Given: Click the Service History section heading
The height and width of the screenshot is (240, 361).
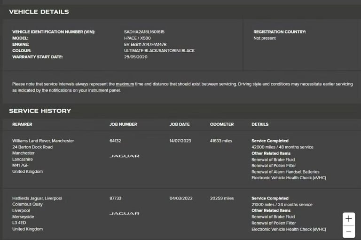Looking at the screenshot, I should point(40,111).
